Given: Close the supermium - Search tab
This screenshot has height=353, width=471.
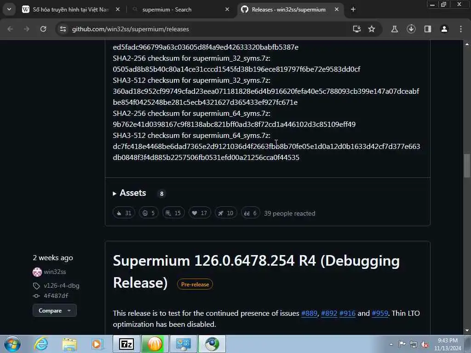Looking at the screenshot, I should click(227, 10).
